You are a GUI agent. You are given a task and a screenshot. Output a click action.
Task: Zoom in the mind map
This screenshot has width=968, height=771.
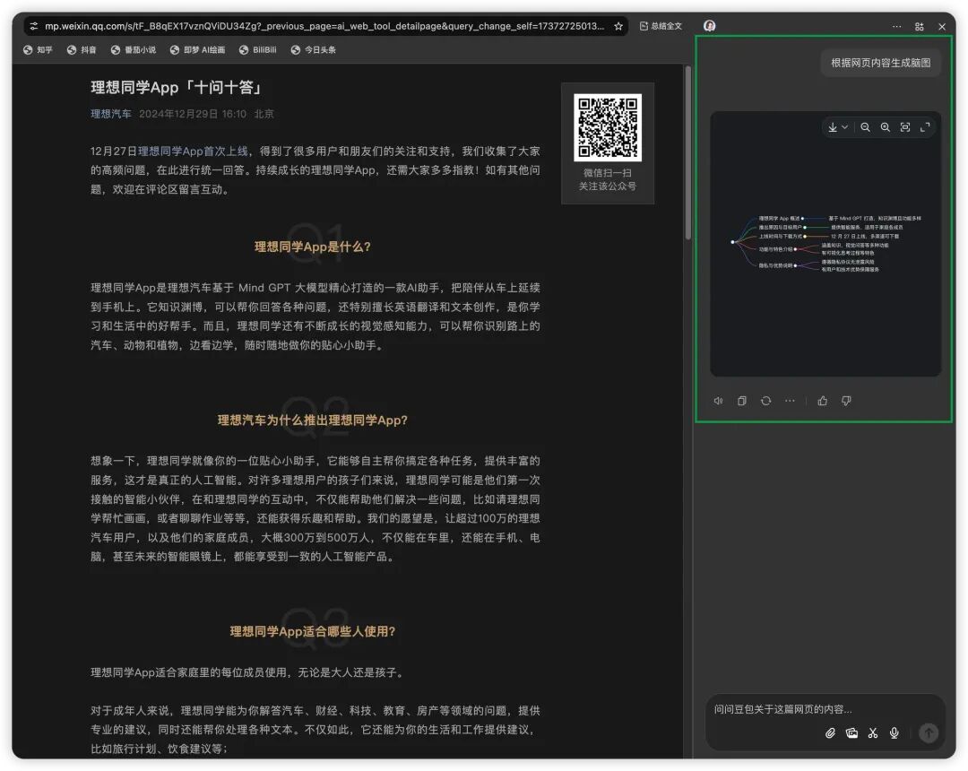click(886, 127)
